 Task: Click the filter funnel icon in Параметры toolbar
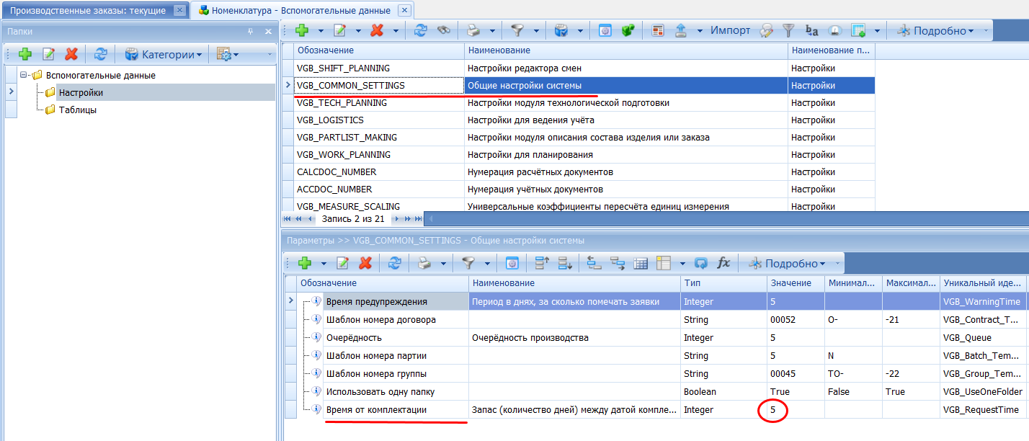[x=468, y=264]
